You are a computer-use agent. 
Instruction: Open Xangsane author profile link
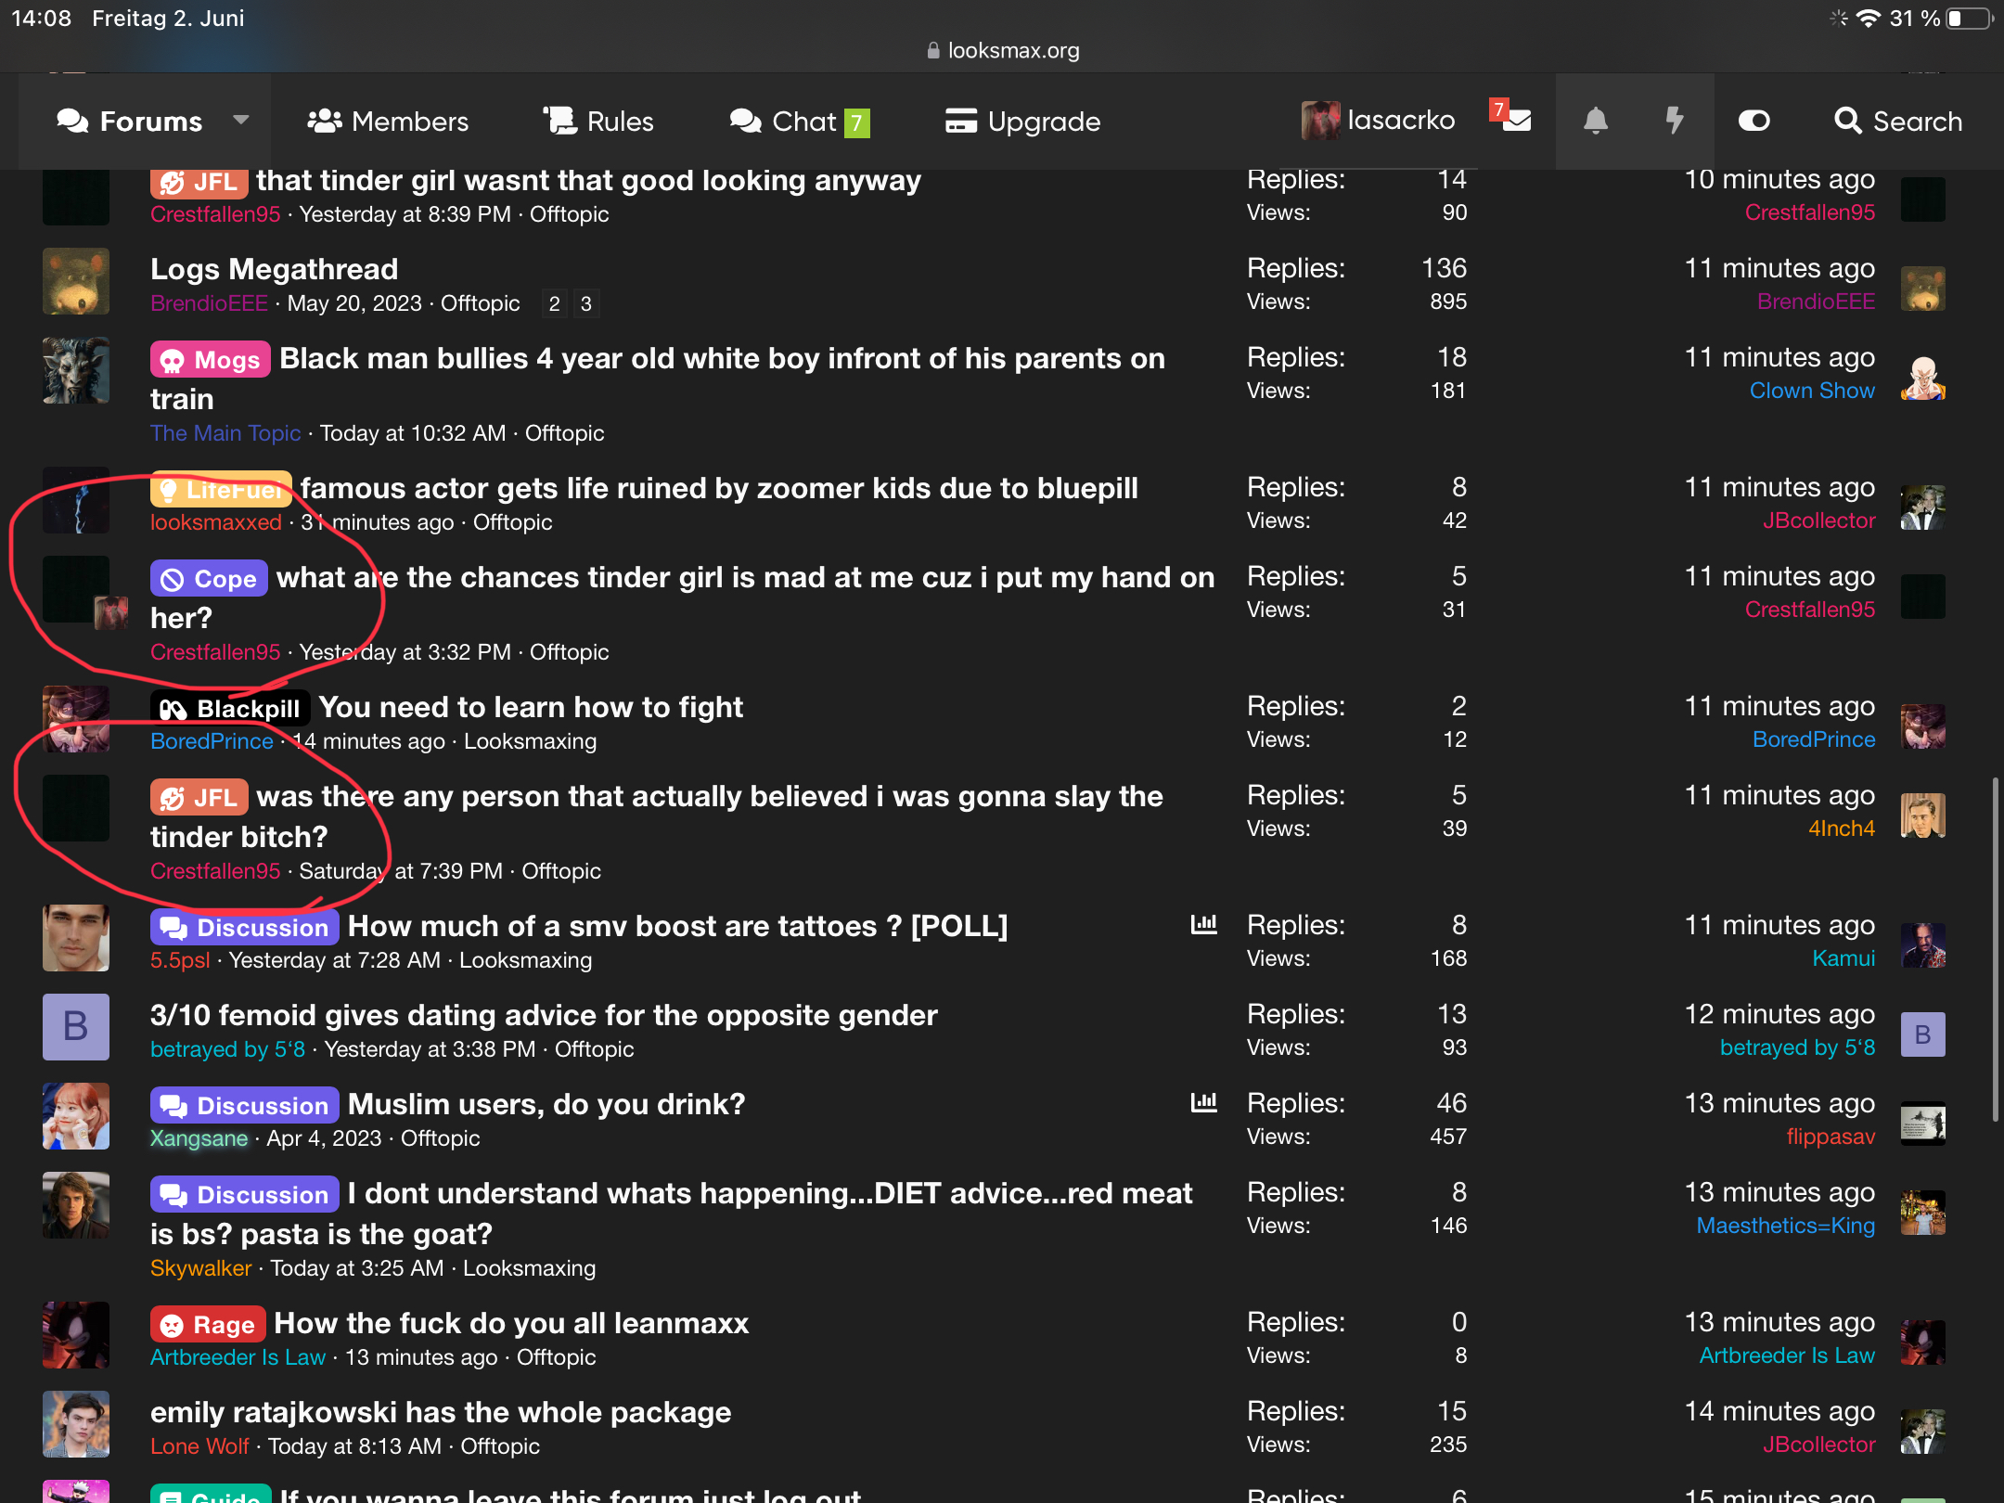coord(199,1138)
